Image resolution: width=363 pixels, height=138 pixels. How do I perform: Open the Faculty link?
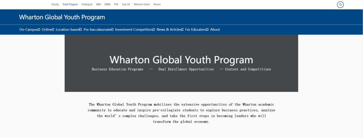(55, 4)
